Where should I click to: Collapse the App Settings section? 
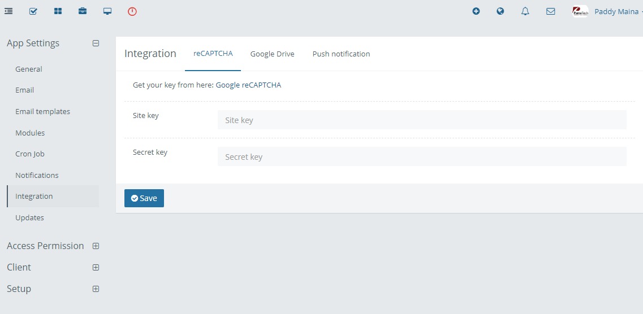tap(96, 43)
